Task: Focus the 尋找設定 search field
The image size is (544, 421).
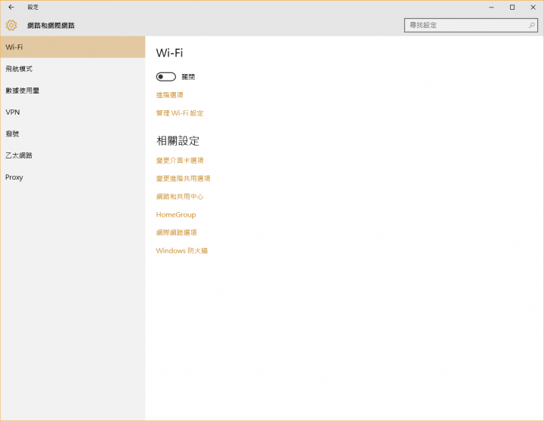Action: (471, 26)
